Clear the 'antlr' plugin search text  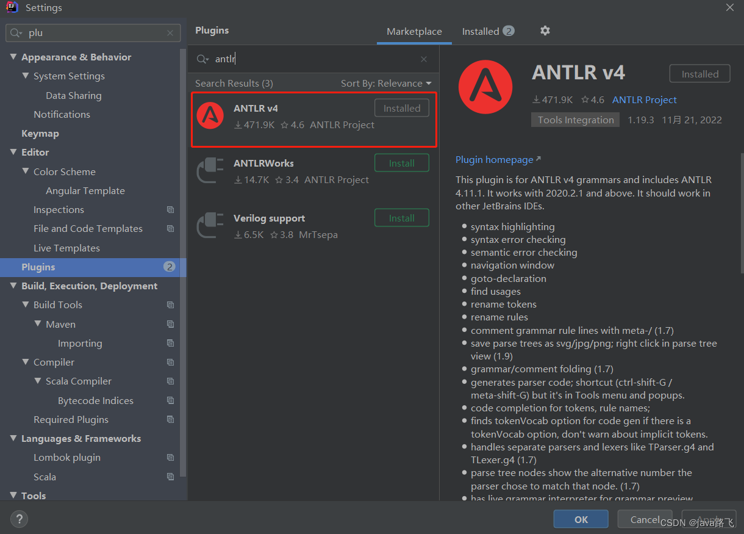(424, 59)
